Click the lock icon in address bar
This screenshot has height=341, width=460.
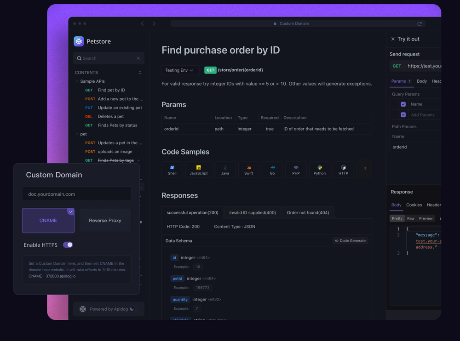click(x=275, y=23)
